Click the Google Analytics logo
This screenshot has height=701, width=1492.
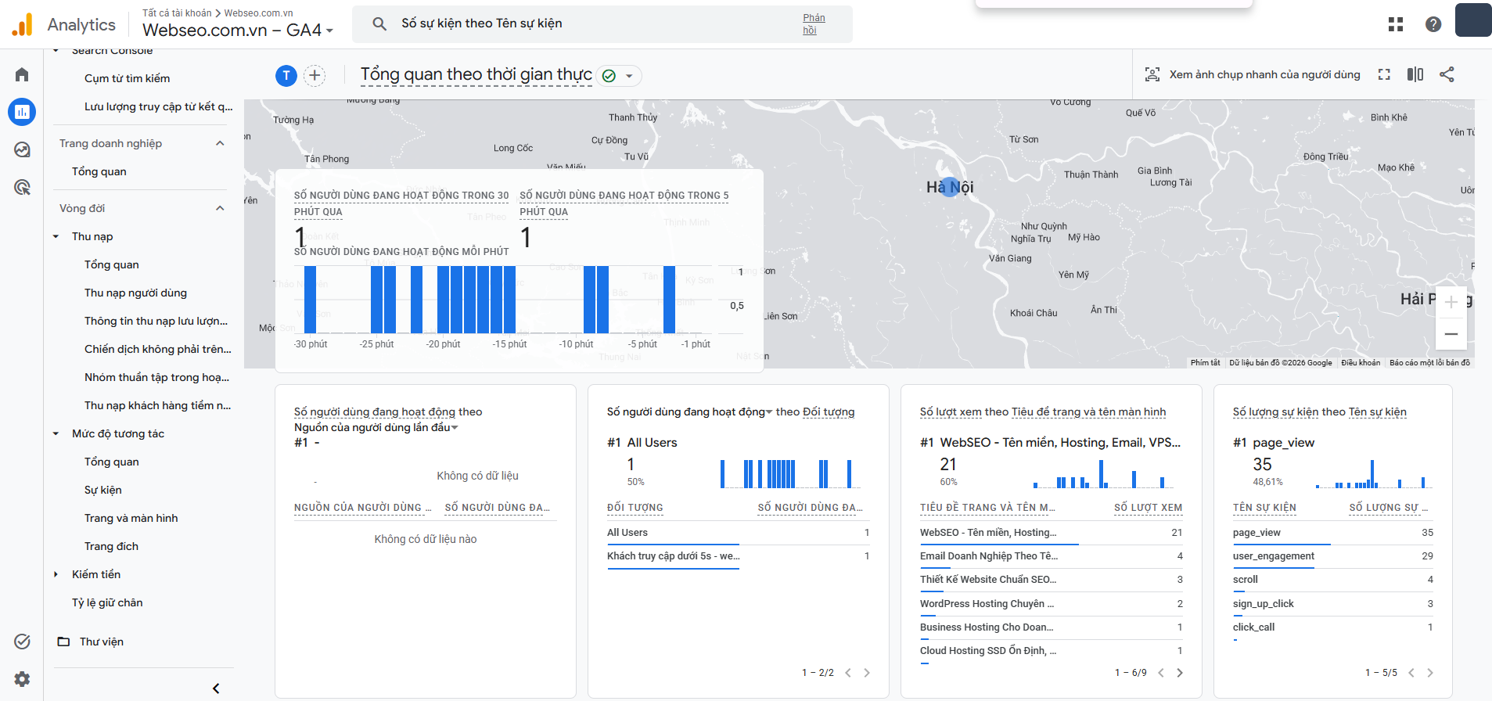[23, 24]
